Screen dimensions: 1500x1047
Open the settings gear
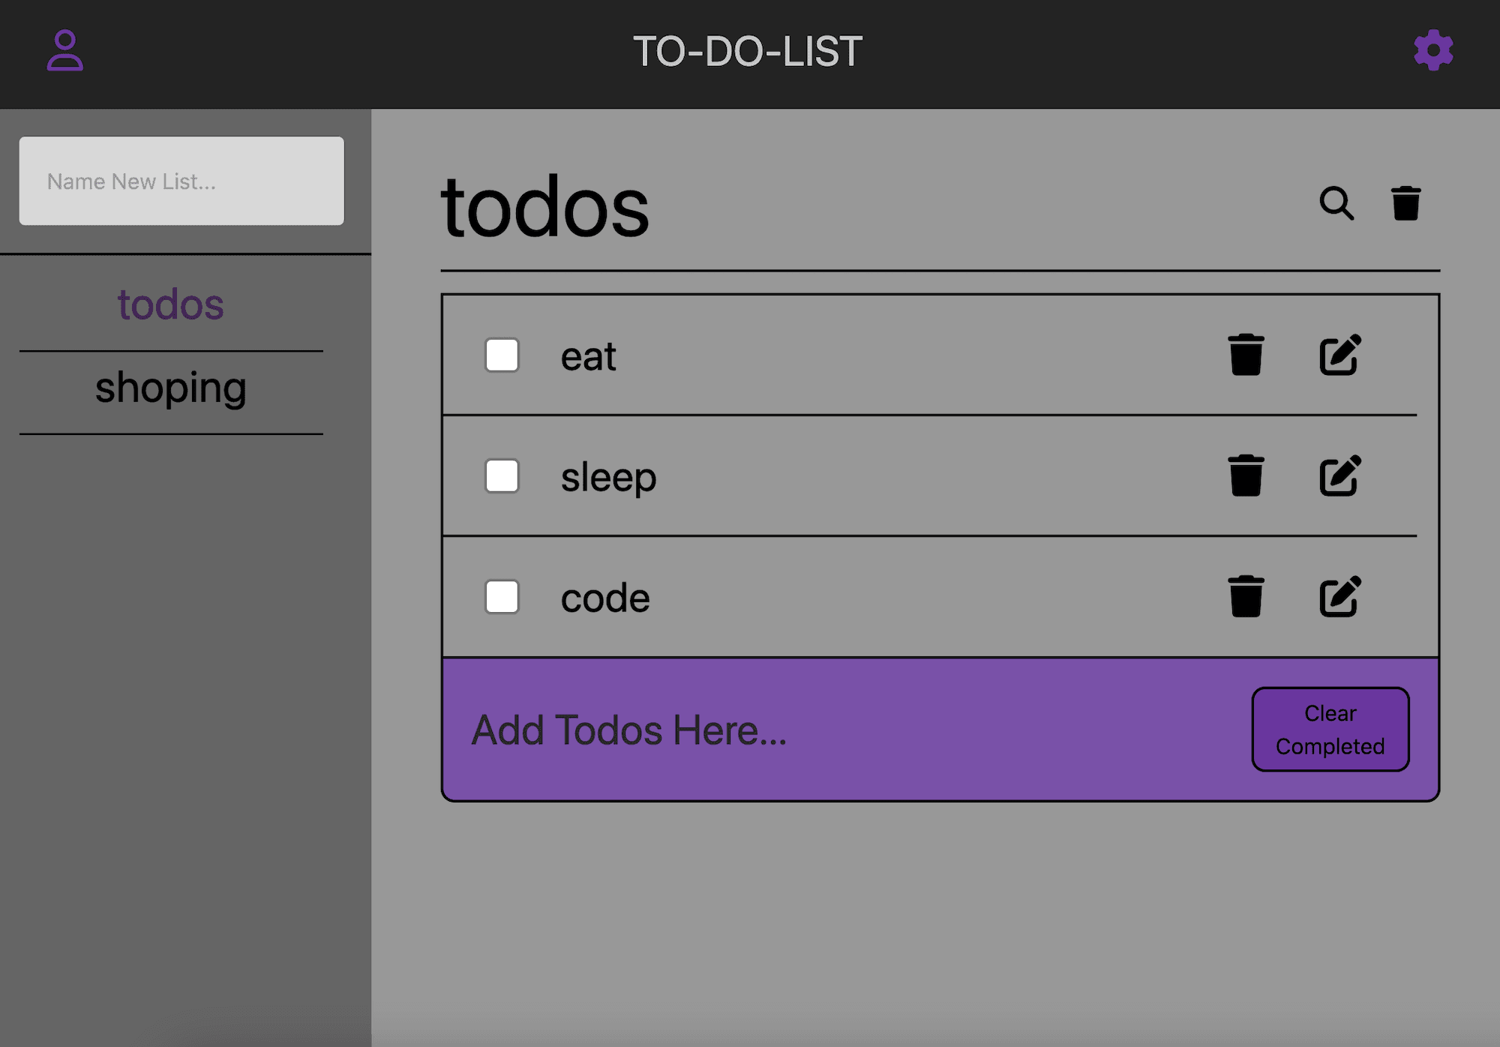[1431, 52]
